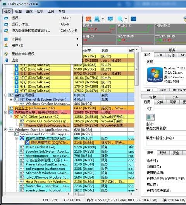Collapse the Windows Start-Up Application node
This screenshot has width=186, height=205.
click(x=6, y=129)
